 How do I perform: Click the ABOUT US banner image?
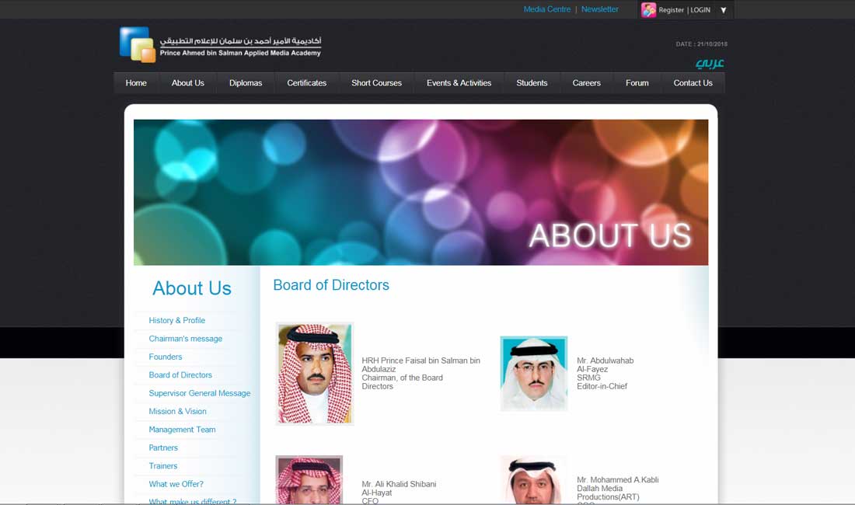coord(421,192)
